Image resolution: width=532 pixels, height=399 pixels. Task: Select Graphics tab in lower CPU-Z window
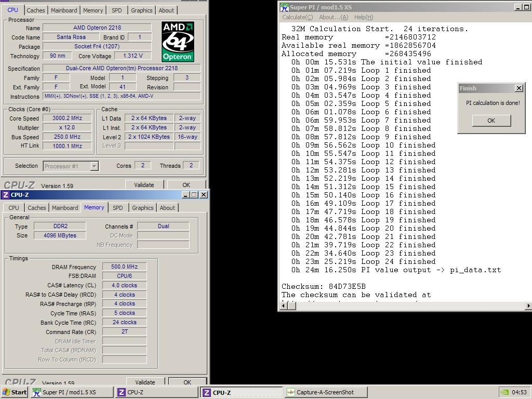(142, 208)
